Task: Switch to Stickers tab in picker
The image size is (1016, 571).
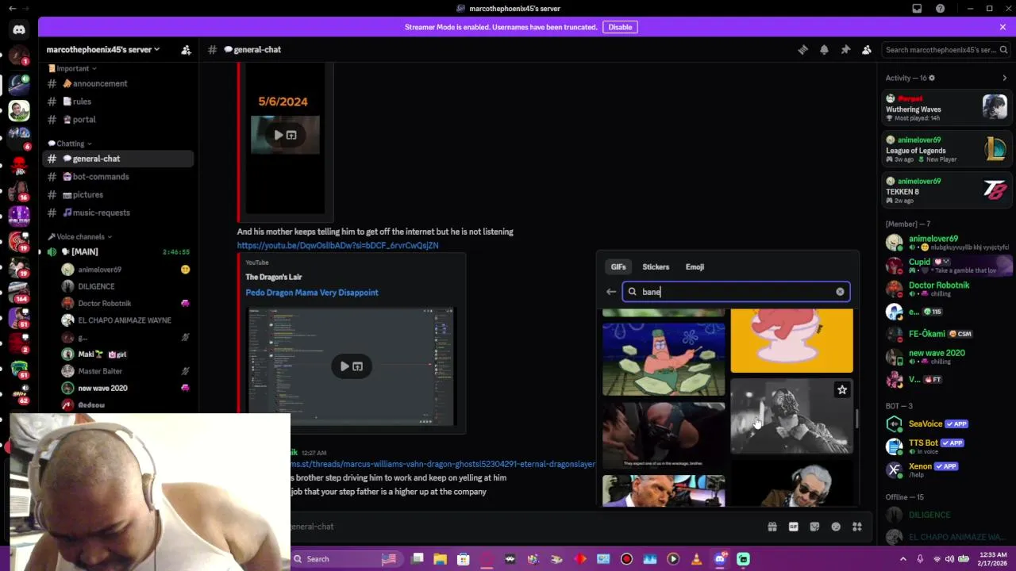Action: coord(656,267)
